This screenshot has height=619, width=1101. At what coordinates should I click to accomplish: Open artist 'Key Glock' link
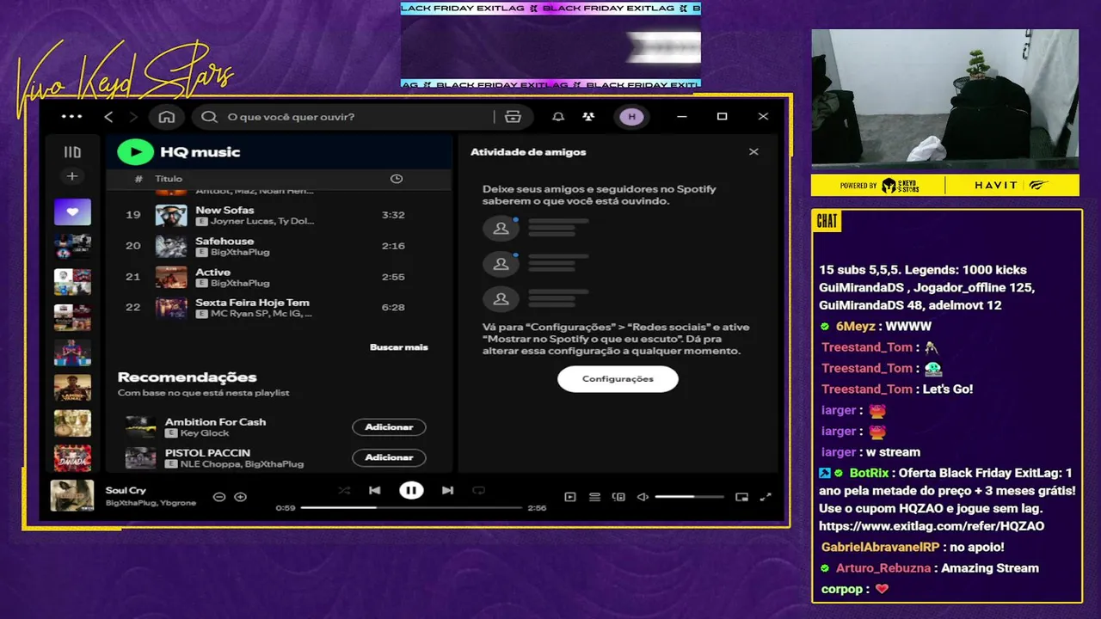click(205, 433)
